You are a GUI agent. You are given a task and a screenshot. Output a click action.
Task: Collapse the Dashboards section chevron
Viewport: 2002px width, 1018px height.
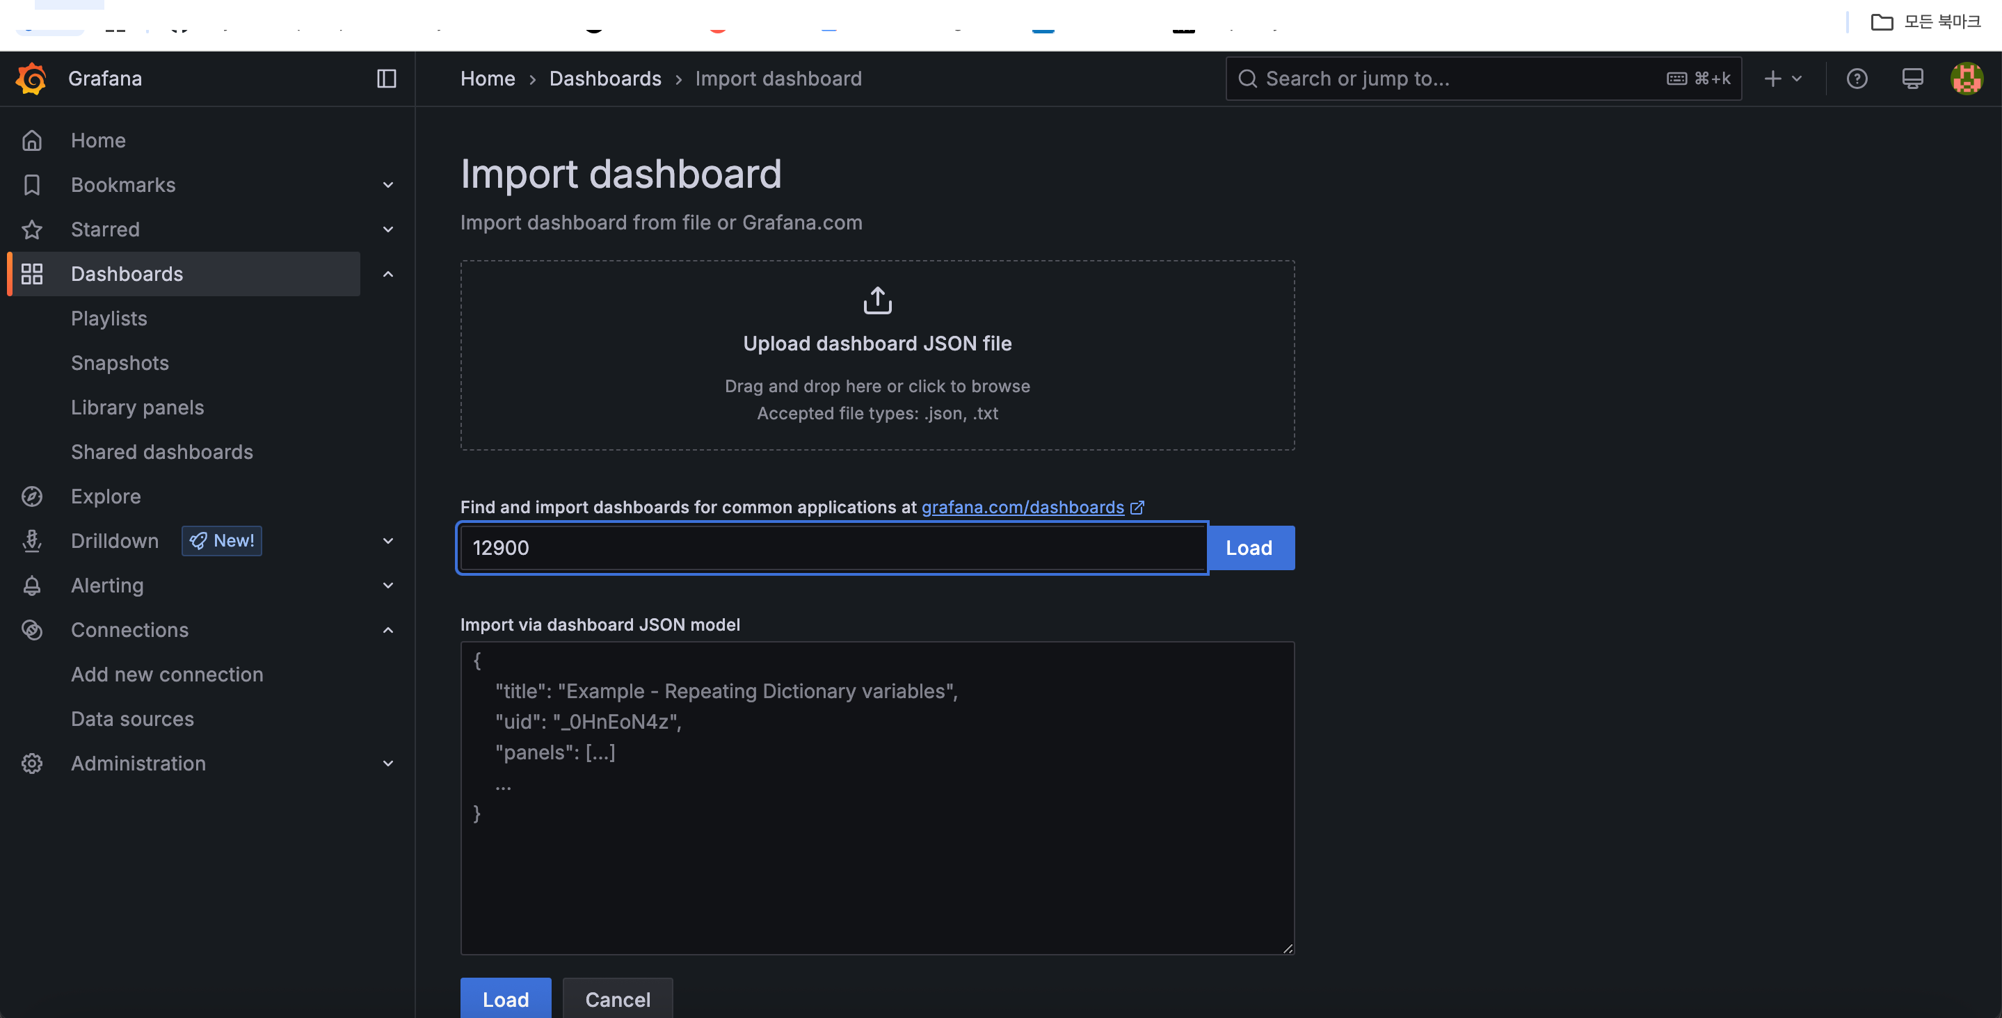[388, 274]
